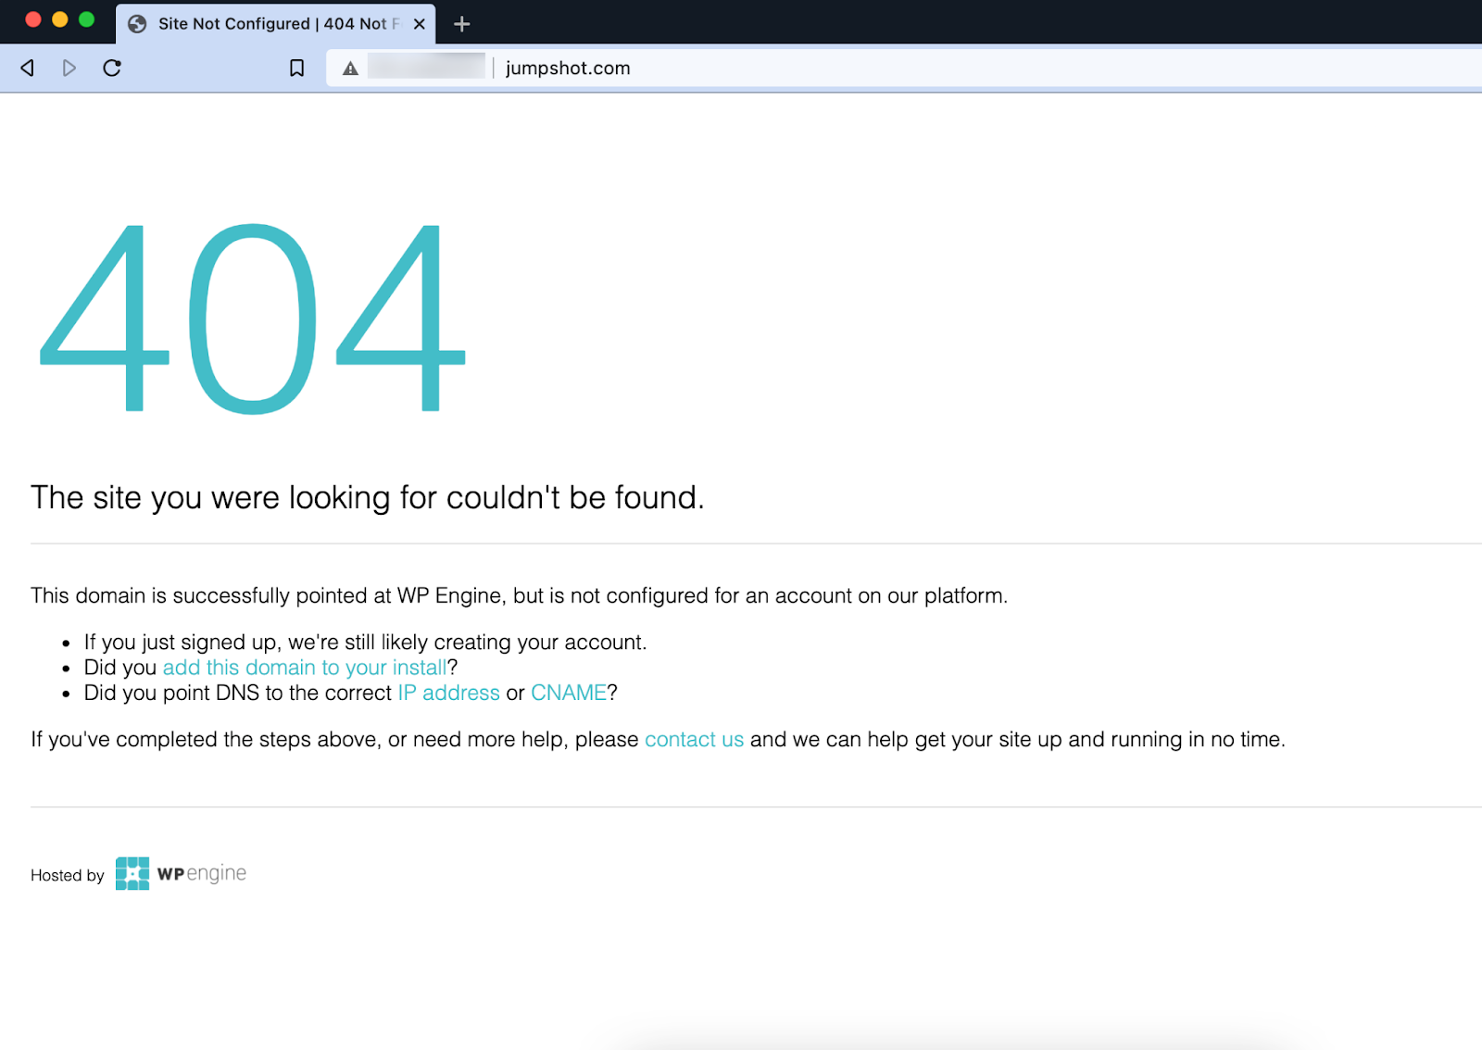Image resolution: width=1482 pixels, height=1050 pixels.
Task: Click 'This domain is successfully pointed' sentence
Action: [x=519, y=595]
